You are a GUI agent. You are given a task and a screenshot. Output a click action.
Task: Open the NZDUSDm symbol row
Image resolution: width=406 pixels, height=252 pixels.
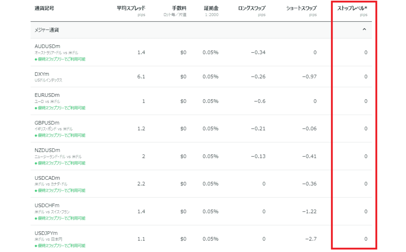tap(47, 150)
